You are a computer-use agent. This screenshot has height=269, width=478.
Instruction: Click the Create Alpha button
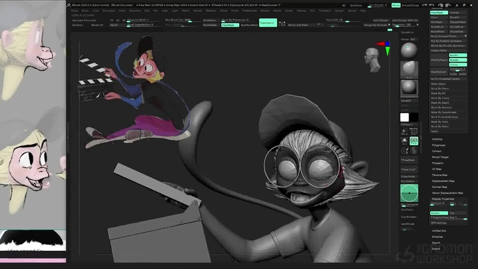[x=449, y=50]
